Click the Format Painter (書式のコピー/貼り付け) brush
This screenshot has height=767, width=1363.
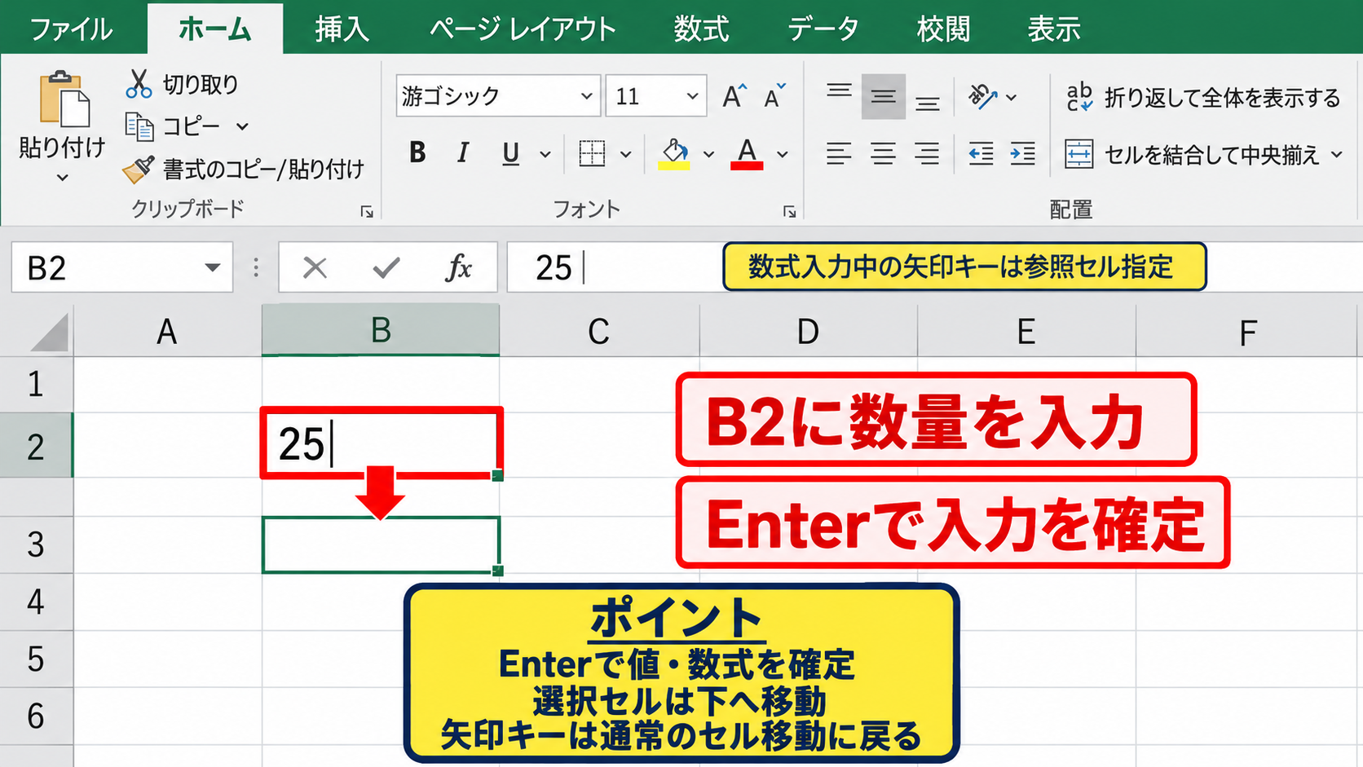[x=139, y=170]
